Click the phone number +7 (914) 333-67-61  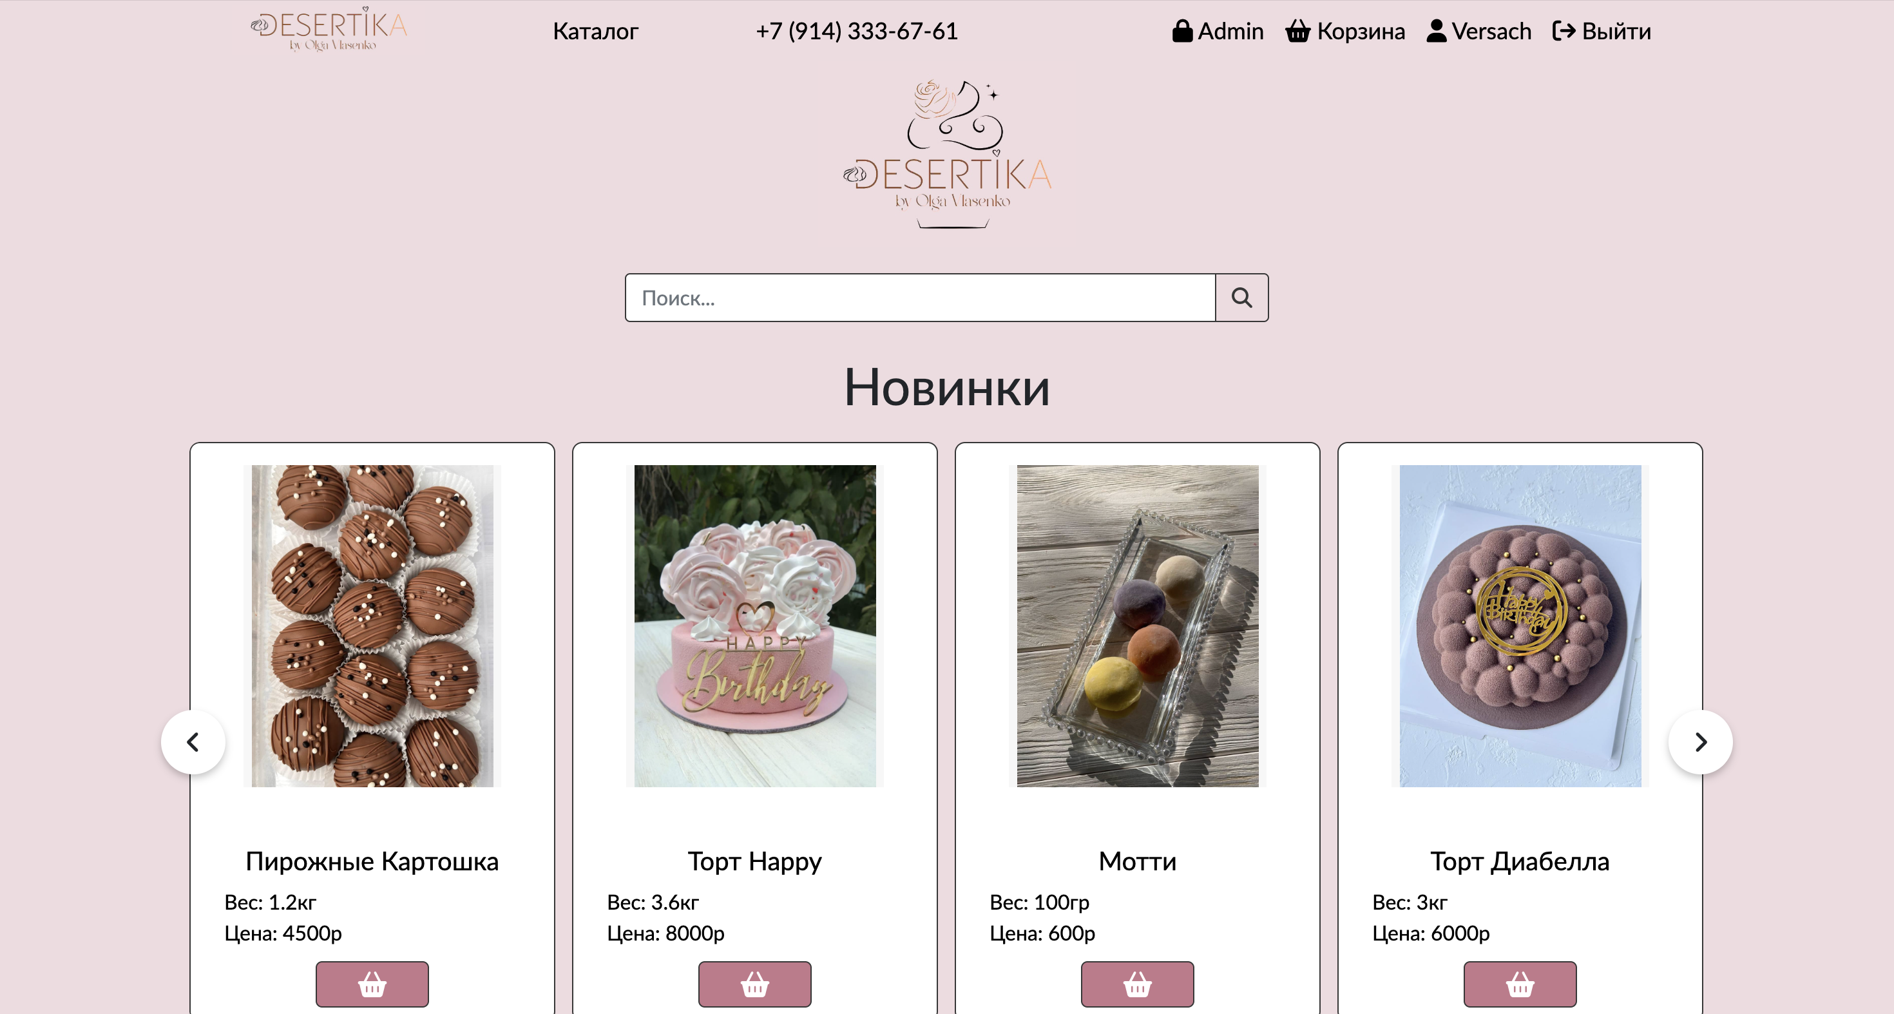tap(857, 31)
